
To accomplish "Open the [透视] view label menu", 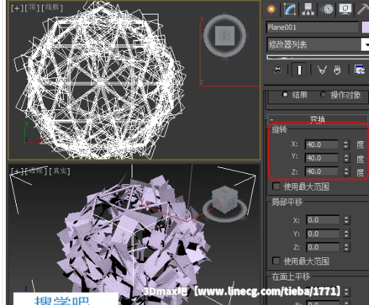I will (35, 171).
